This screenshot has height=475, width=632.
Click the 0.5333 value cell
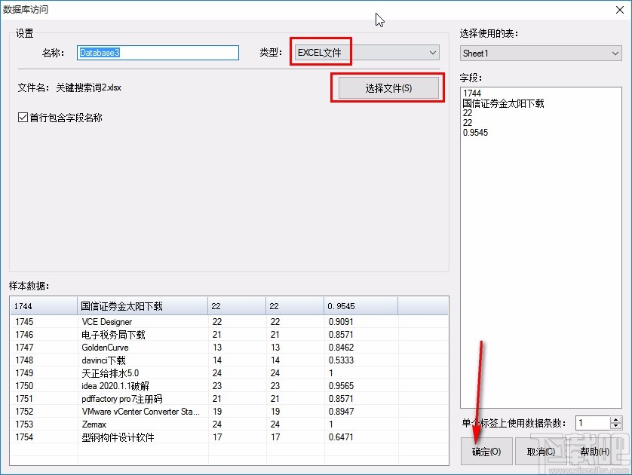click(361, 360)
